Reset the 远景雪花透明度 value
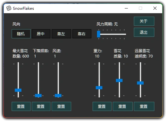The width and height of the screenshot is (166, 121). coord(144,106)
